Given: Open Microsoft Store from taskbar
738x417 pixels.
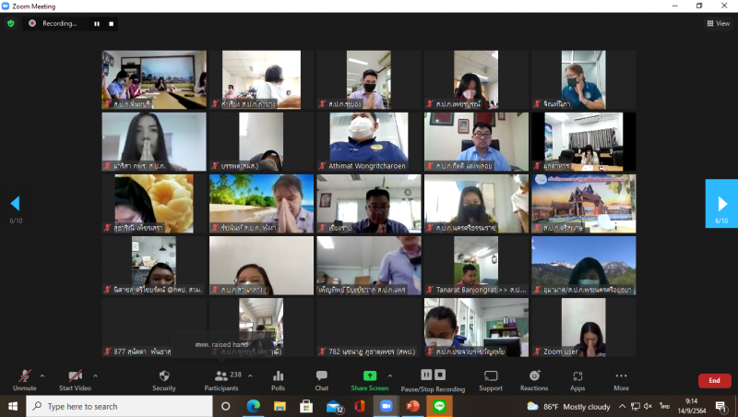Looking at the screenshot, I should [306, 406].
